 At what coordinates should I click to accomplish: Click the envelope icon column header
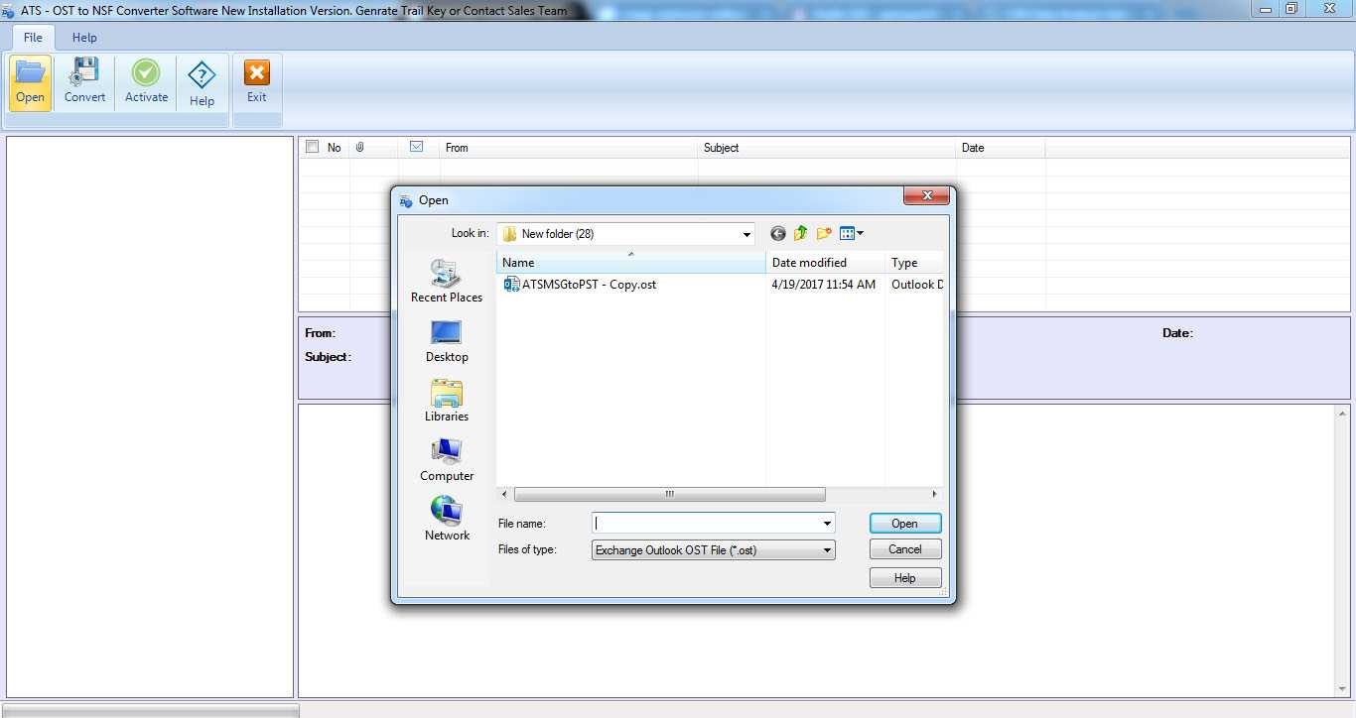click(x=417, y=147)
